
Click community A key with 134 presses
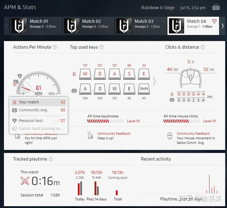pos(85,89)
